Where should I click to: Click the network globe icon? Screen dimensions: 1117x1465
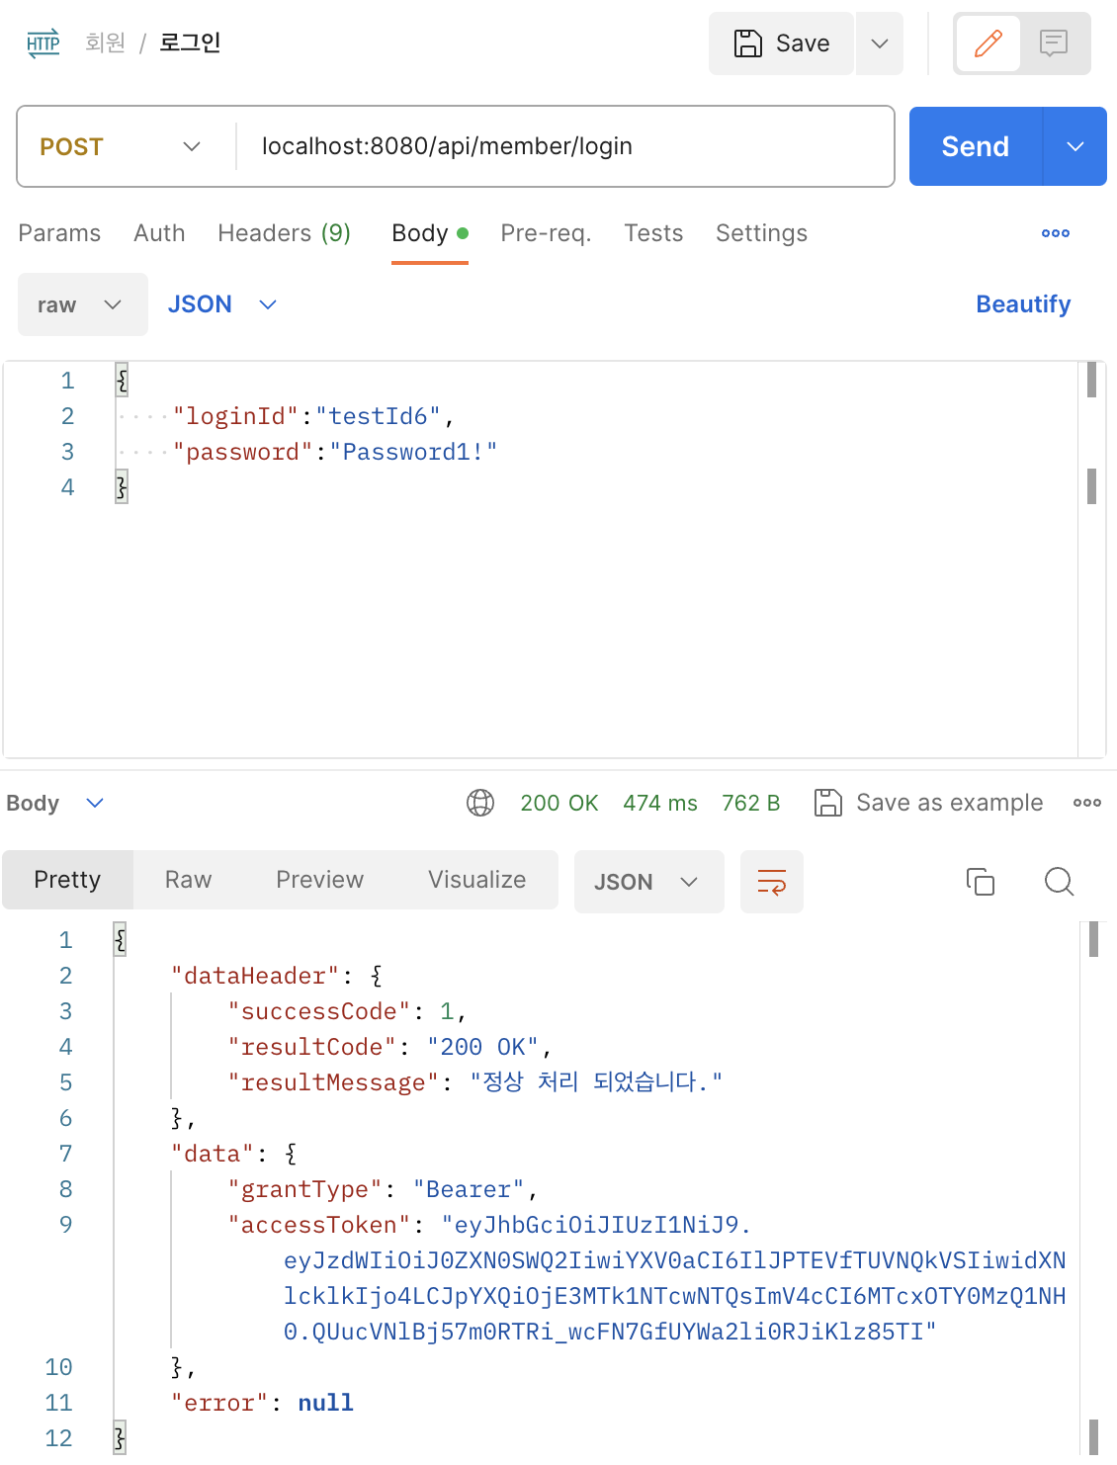(x=480, y=803)
